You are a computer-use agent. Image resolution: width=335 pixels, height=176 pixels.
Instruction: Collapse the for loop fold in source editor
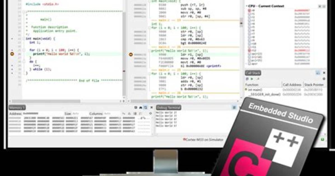[24, 50]
